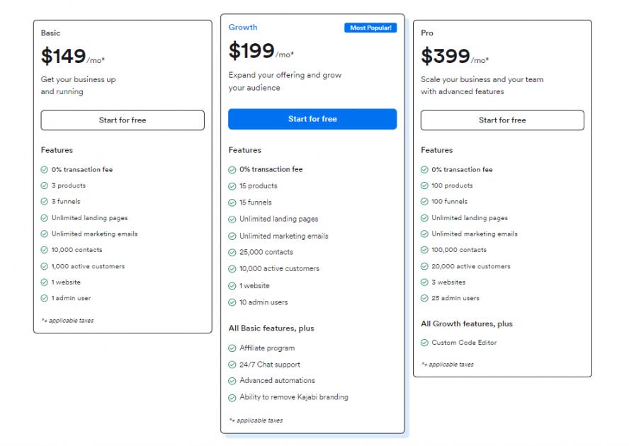The height and width of the screenshot is (446, 629).
Task: Click the All Basic features, plus heading
Action: pos(271,328)
